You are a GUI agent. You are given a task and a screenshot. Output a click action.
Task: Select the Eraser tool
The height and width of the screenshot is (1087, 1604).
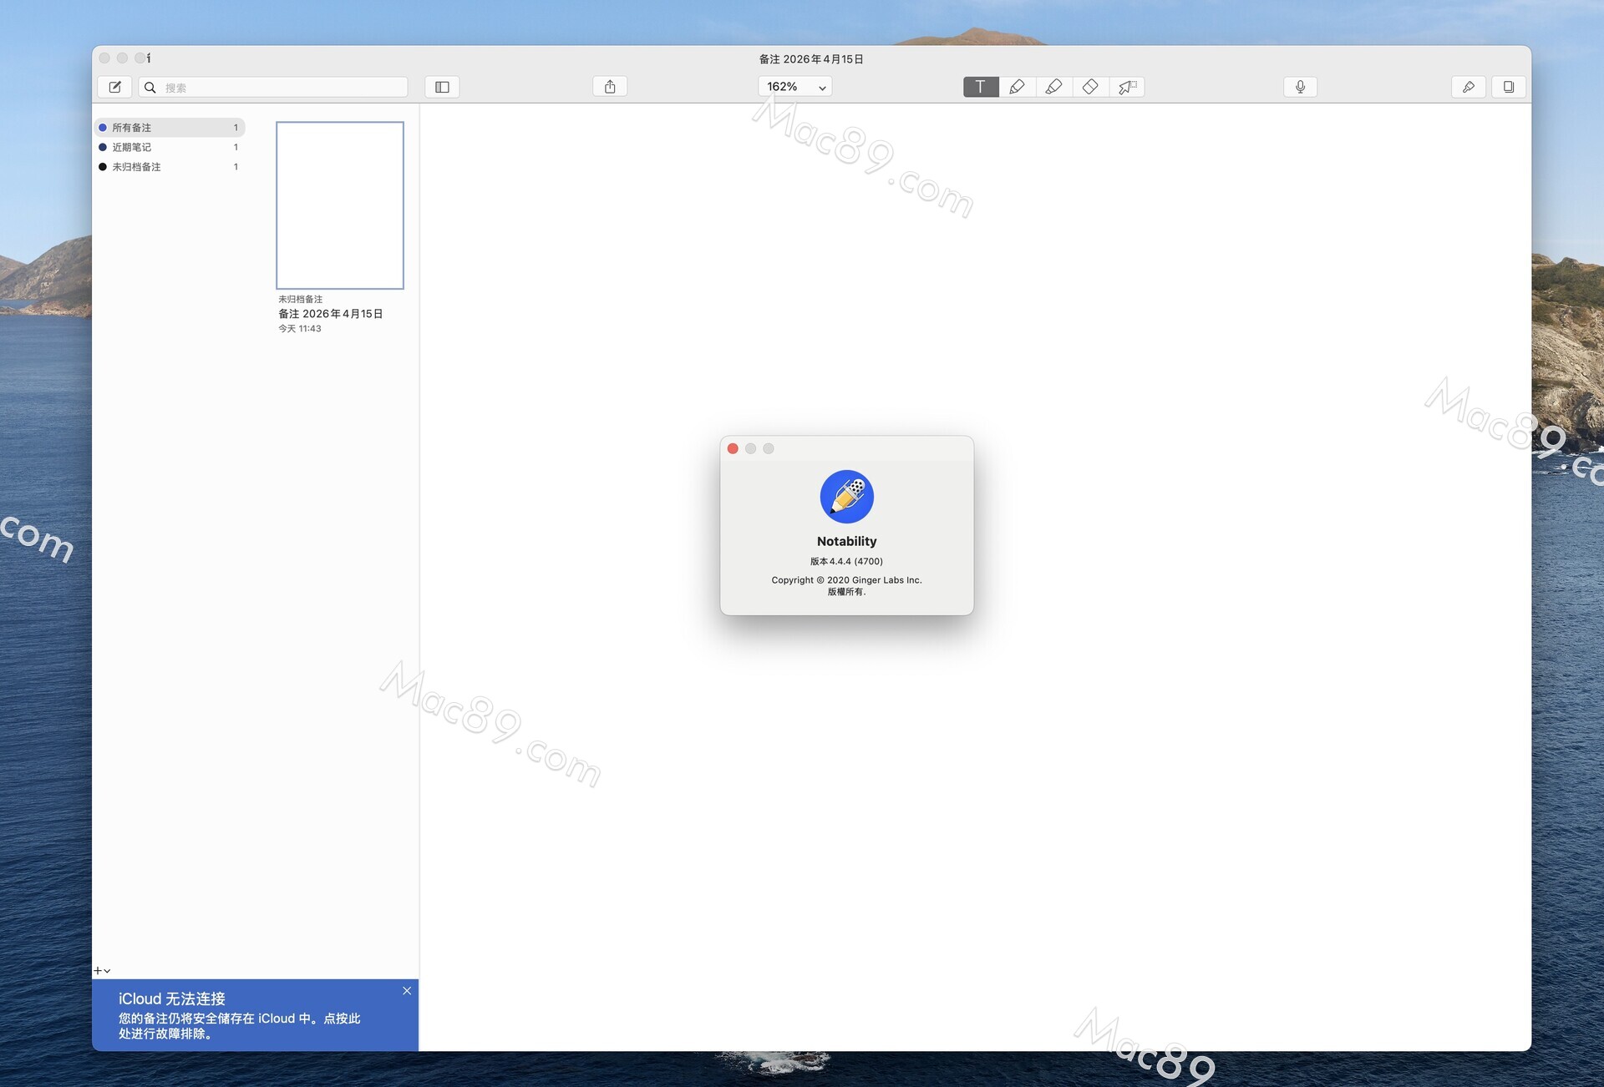coord(1090,87)
